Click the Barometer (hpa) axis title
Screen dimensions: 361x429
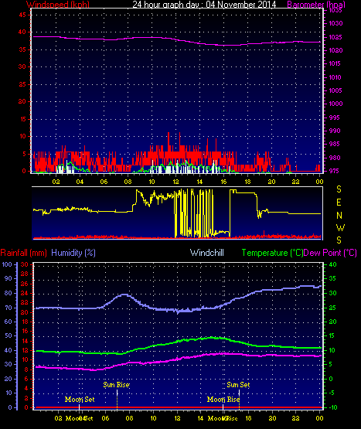(x=316, y=5)
